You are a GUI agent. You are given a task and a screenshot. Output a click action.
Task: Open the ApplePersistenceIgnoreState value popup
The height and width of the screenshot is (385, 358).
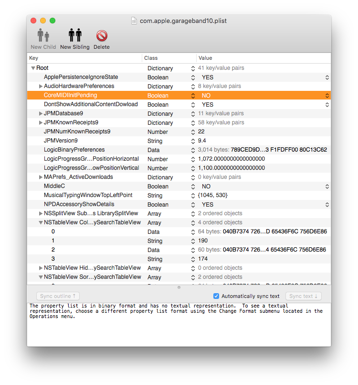(x=327, y=77)
